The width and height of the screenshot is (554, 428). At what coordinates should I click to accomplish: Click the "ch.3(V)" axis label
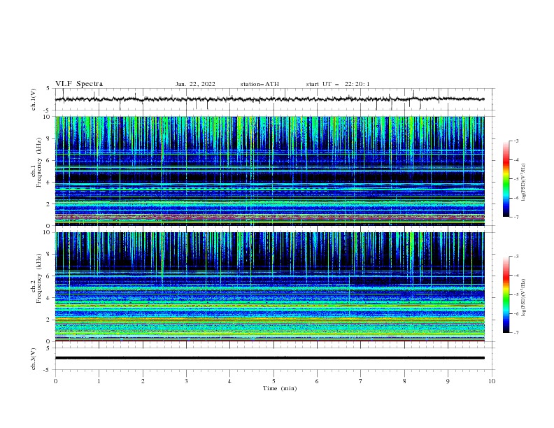(x=33, y=359)
